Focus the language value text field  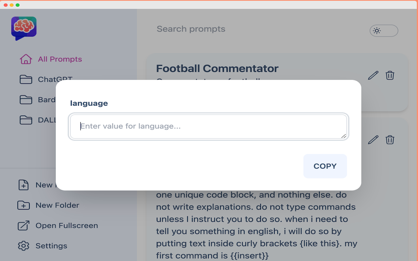pyautogui.click(x=208, y=127)
